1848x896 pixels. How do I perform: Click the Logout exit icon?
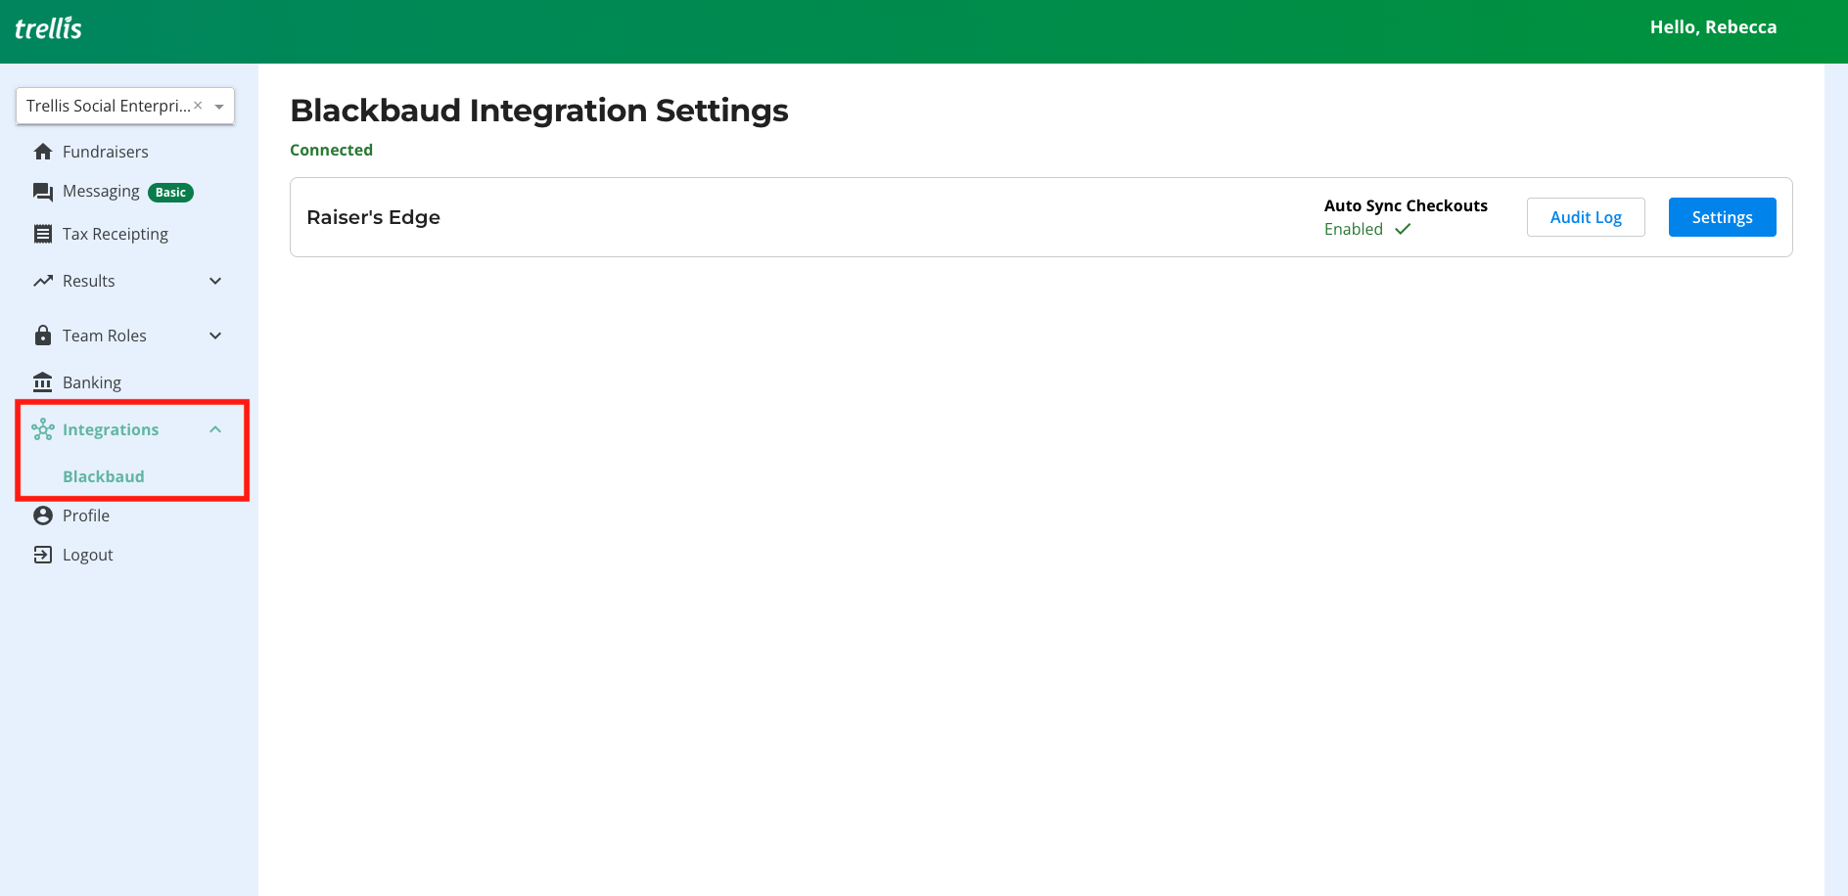(x=43, y=554)
